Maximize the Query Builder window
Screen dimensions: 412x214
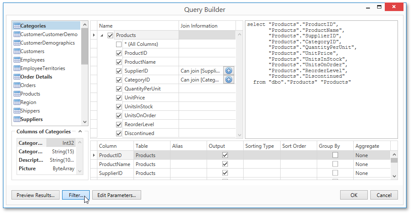(379, 7)
